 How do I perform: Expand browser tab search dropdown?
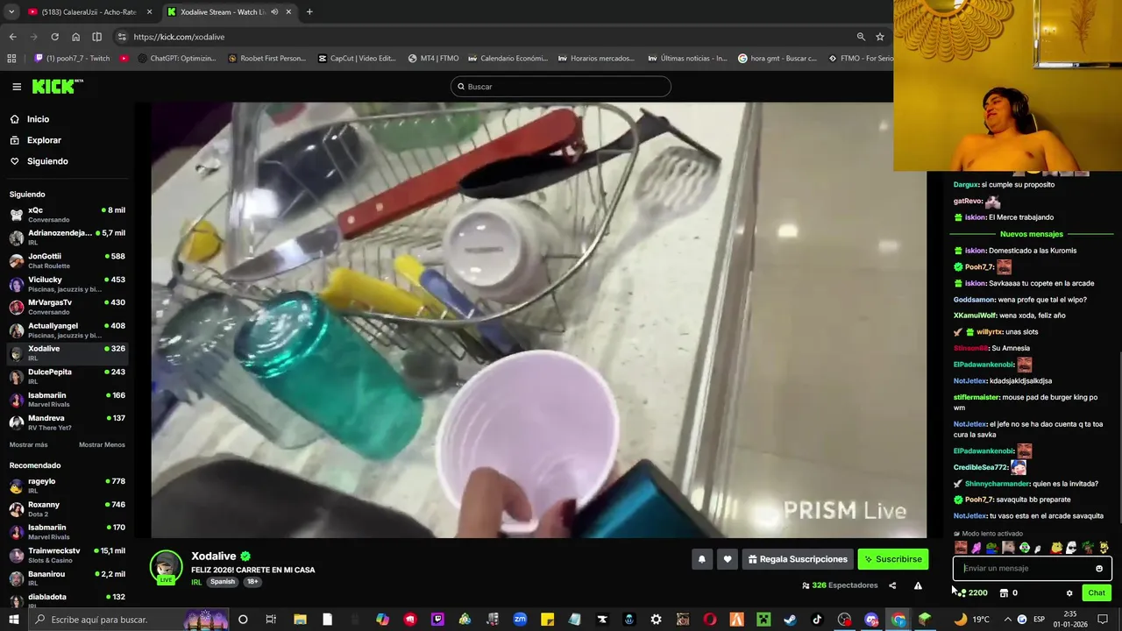(11, 12)
